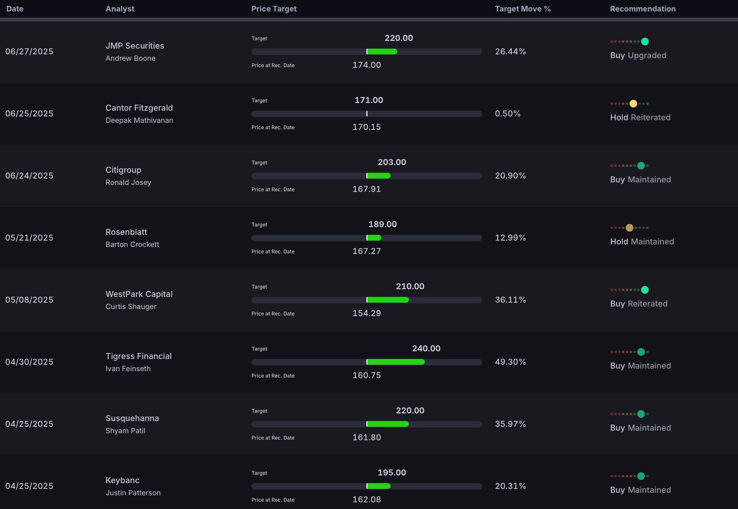Sort by the Recommendation column header

click(x=643, y=9)
